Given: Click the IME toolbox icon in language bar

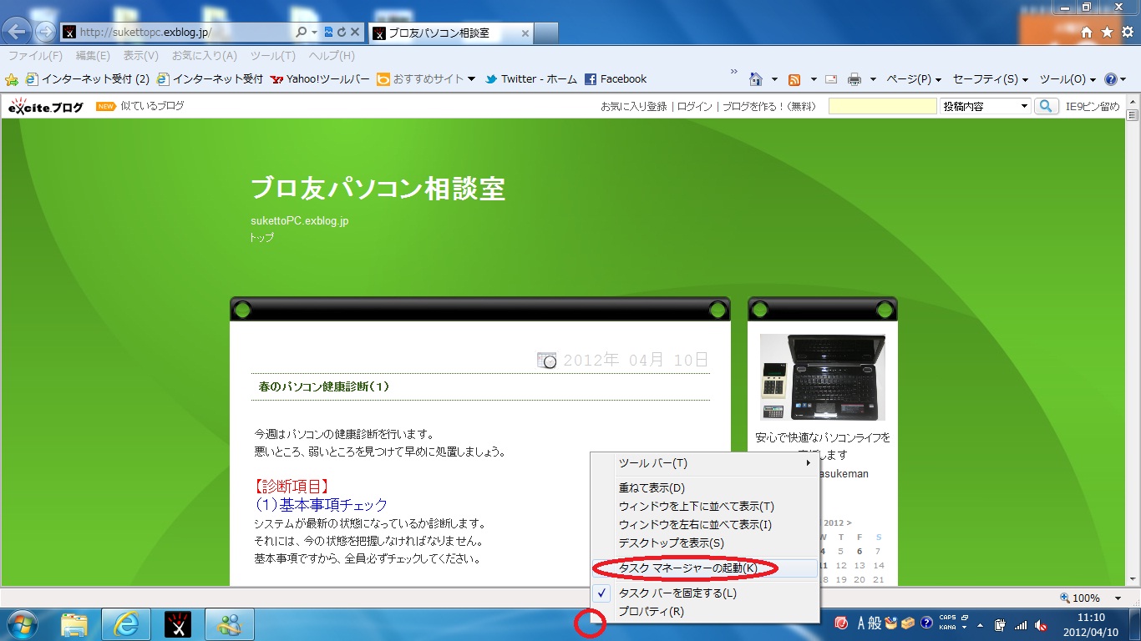Looking at the screenshot, I should click(x=908, y=623).
